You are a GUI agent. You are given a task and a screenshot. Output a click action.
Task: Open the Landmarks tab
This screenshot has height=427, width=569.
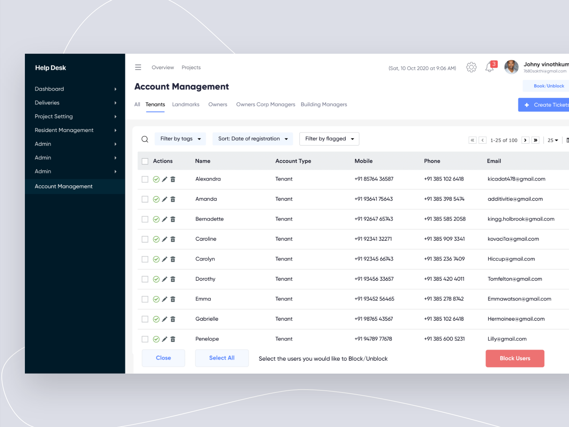click(186, 104)
